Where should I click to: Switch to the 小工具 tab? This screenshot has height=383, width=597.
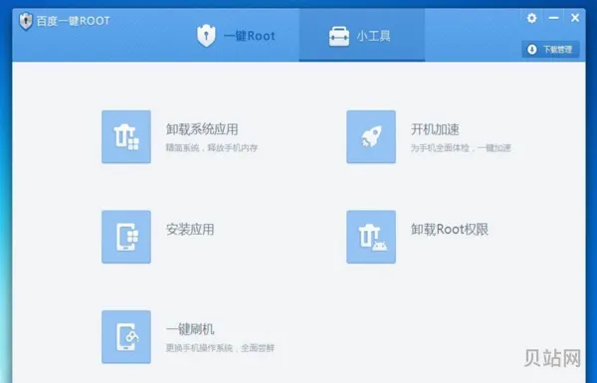pos(362,36)
